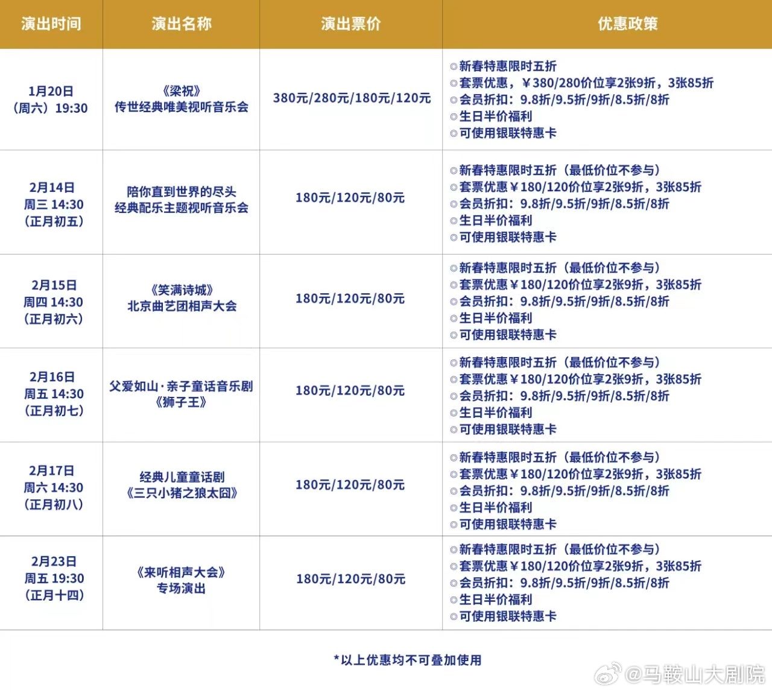
Task: Select 《笑满诗城》北京曲艺团相声大会 title
Action: [182, 298]
